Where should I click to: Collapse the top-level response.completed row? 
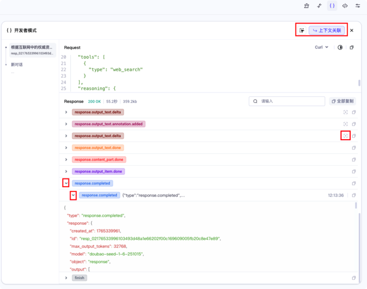click(66, 183)
